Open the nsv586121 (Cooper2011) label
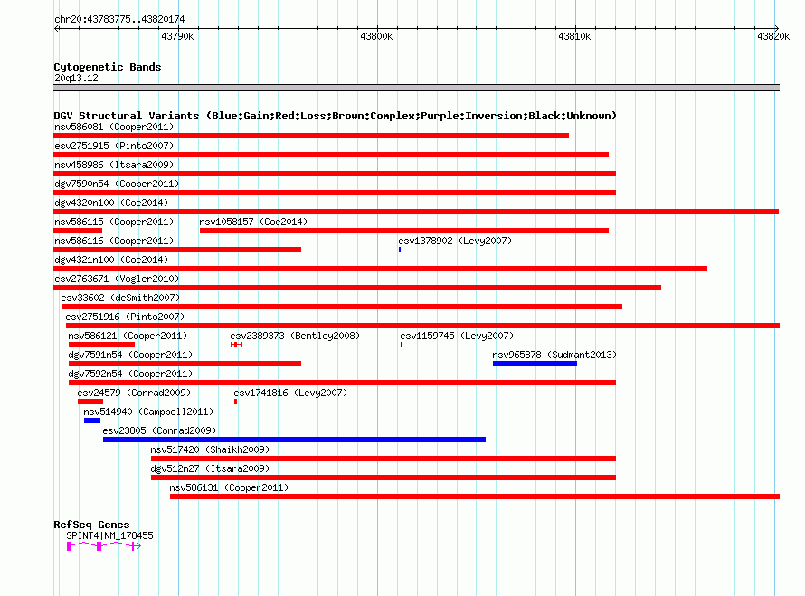The width and height of the screenshot is (805, 596). click(x=128, y=336)
